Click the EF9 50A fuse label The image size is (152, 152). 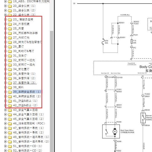pos(106,42)
